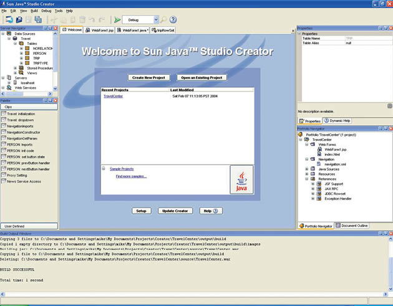The width and height of the screenshot is (393, 306).
Task: Click the Data Sources node icon
Action: (x=9, y=34)
